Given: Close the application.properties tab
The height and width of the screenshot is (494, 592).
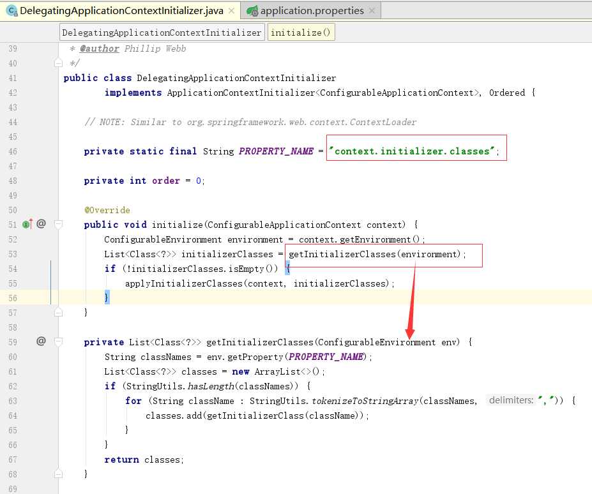Looking at the screenshot, I should pyautogui.click(x=372, y=11).
